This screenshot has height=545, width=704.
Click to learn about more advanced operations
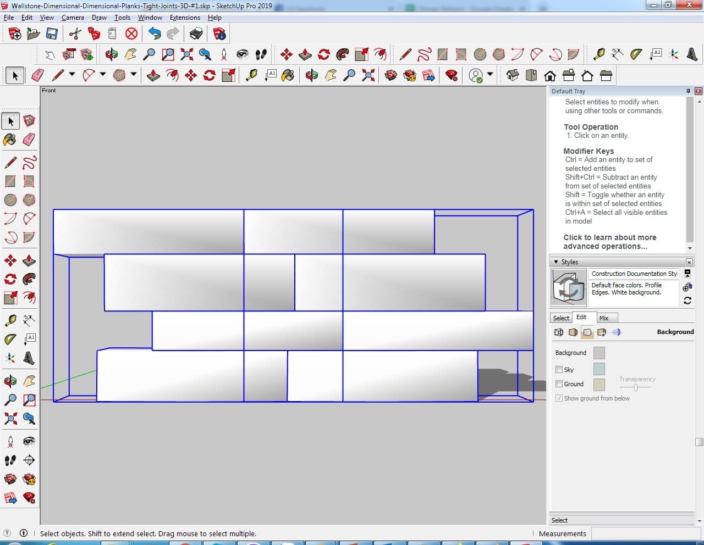pos(609,242)
